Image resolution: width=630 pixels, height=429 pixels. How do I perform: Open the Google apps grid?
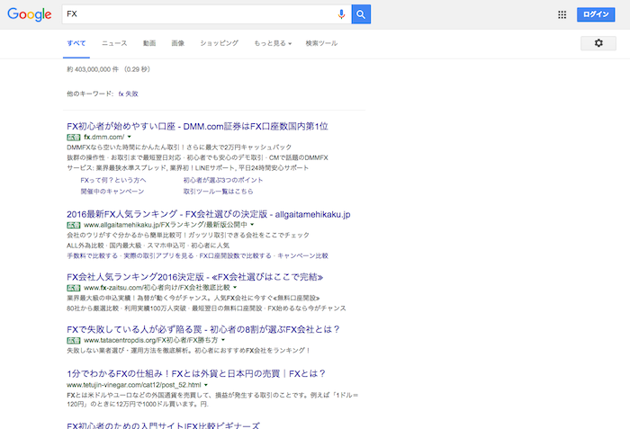(562, 14)
